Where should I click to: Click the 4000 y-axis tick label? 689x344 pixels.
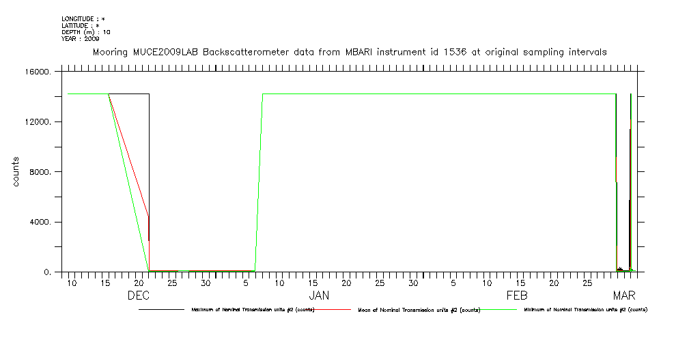(40, 223)
